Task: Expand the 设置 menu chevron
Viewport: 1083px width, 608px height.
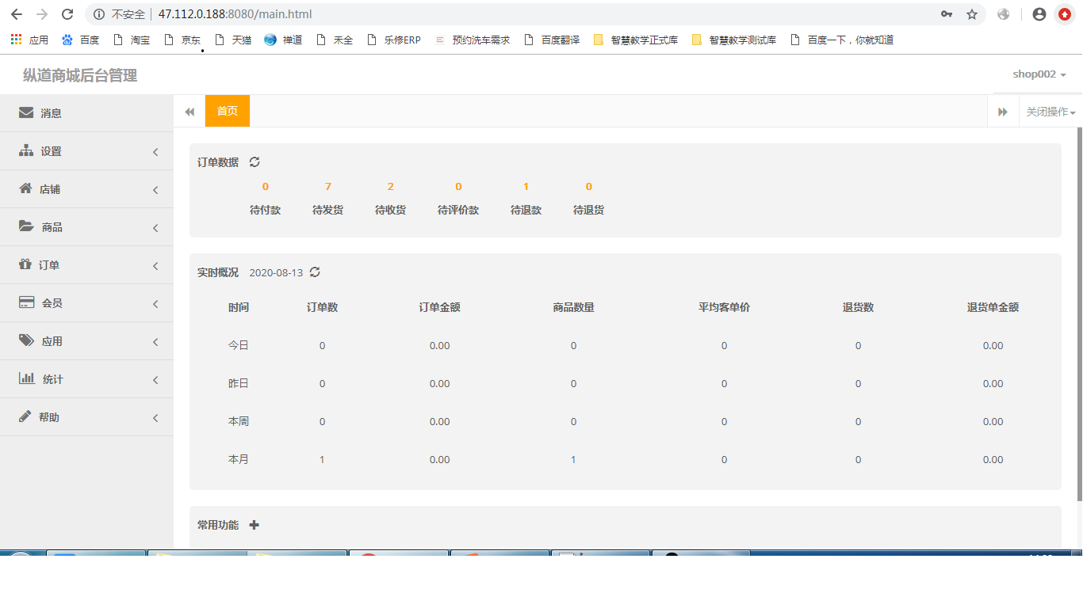Action: 155,152
